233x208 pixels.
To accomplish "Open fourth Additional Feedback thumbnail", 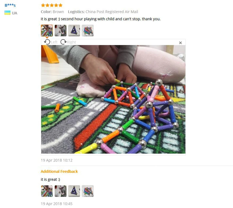I will (88, 191).
